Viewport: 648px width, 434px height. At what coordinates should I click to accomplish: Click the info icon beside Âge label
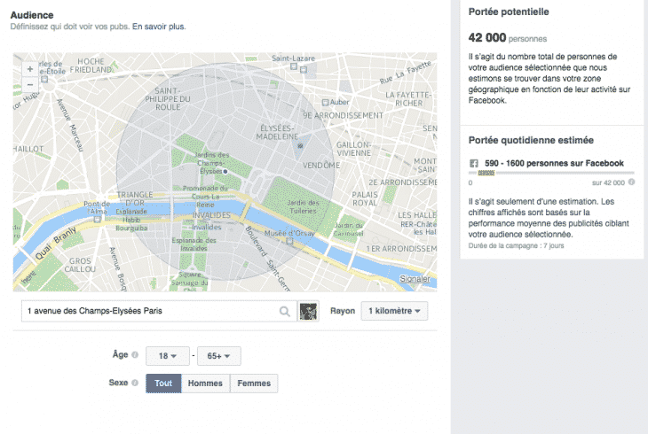pos(135,355)
